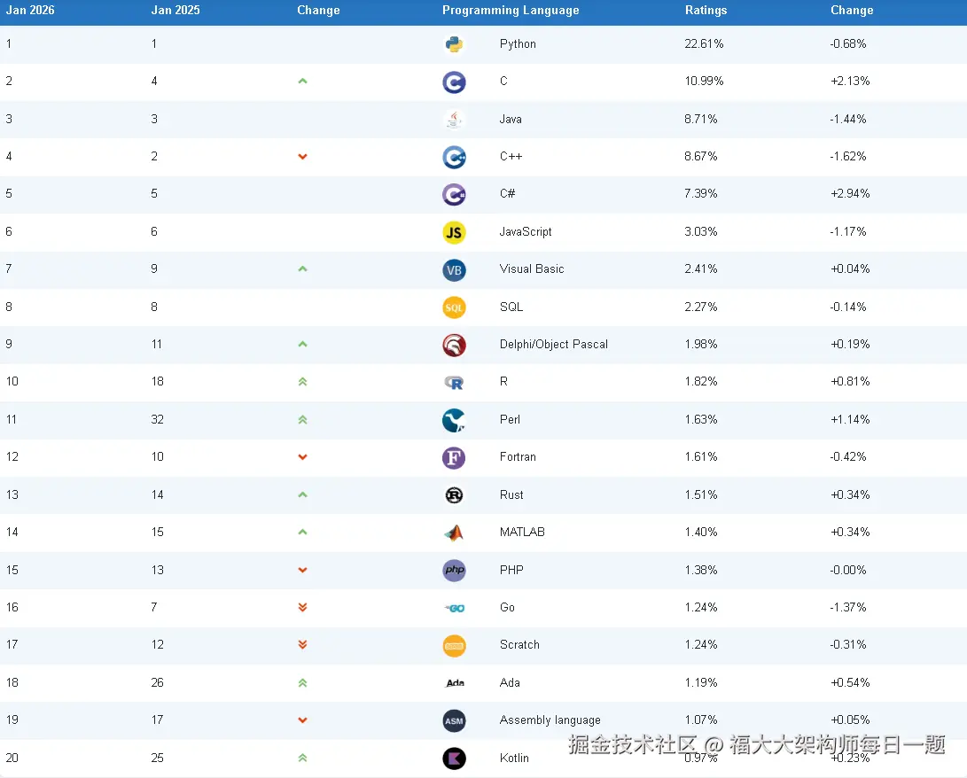The width and height of the screenshot is (967, 778).
Task: Click the up arrow in Visual Basic row
Action: (x=302, y=268)
